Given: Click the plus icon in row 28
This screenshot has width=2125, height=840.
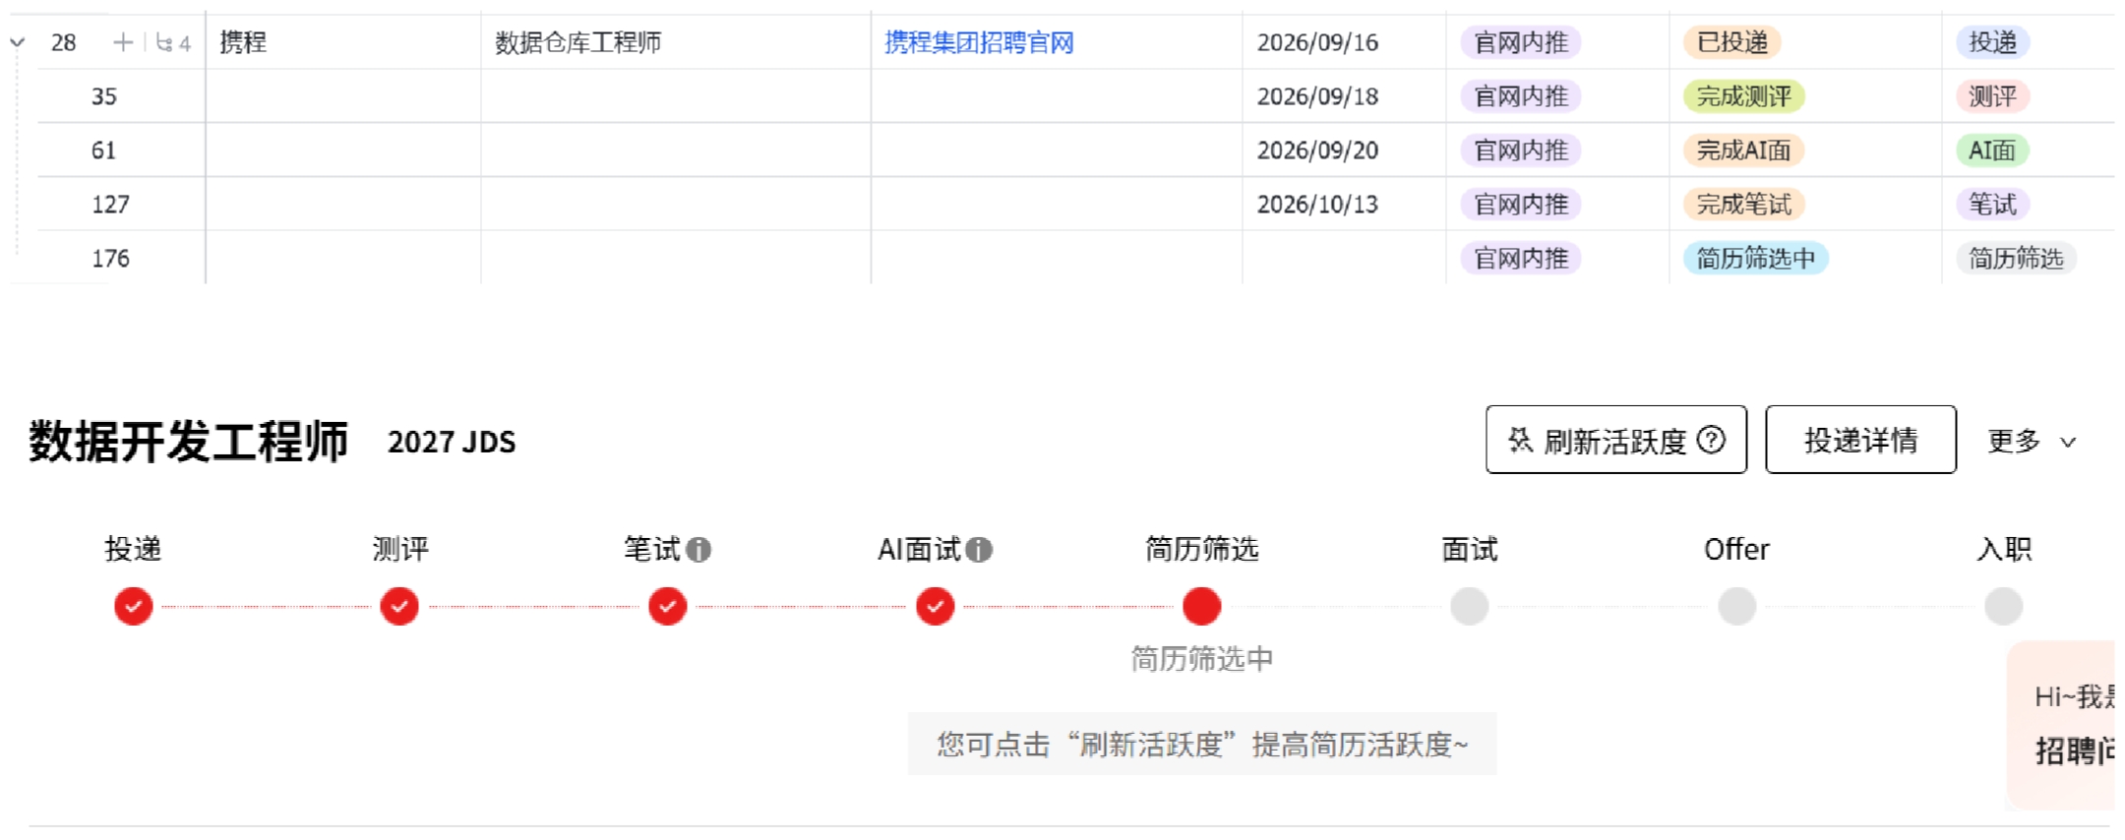Looking at the screenshot, I should [123, 42].
